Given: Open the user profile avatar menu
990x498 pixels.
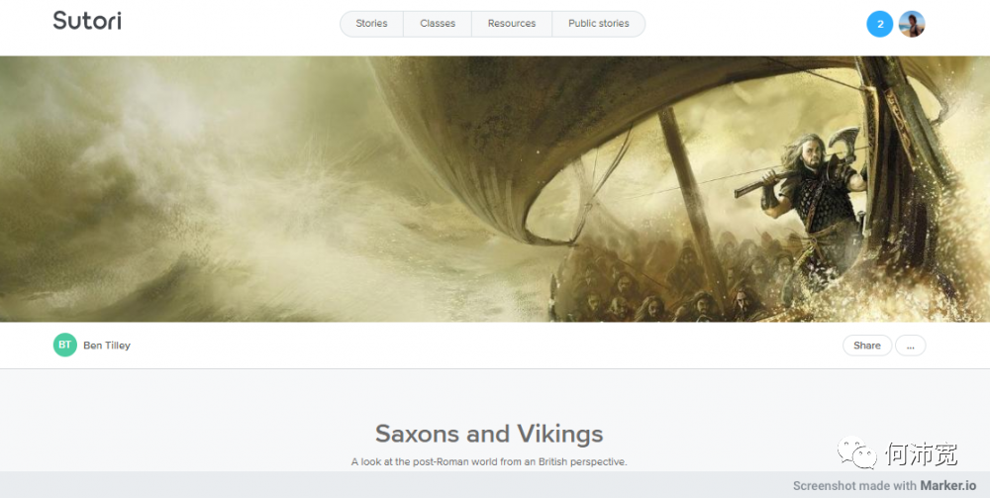Looking at the screenshot, I should coord(912,24).
